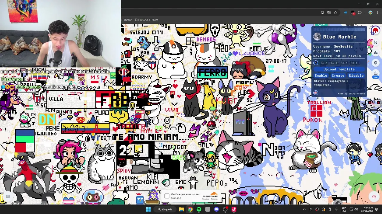Screen dimensions: 382x214
Task: Open the Windows Start menu
Action: click(148, 209)
